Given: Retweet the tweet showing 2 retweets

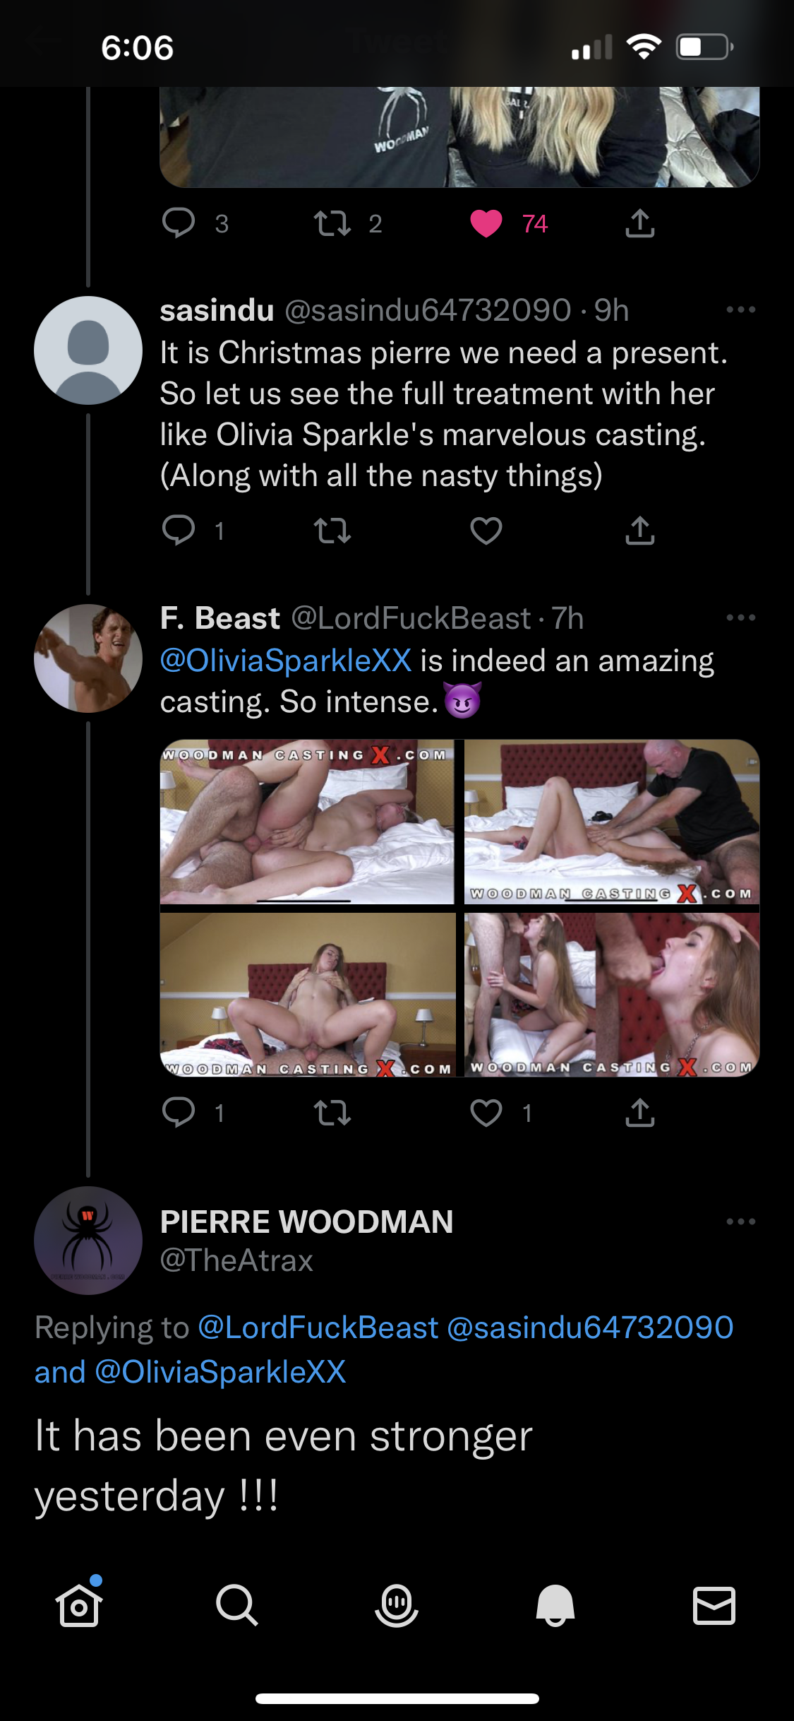Looking at the screenshot, I should (x=332, y=223).
